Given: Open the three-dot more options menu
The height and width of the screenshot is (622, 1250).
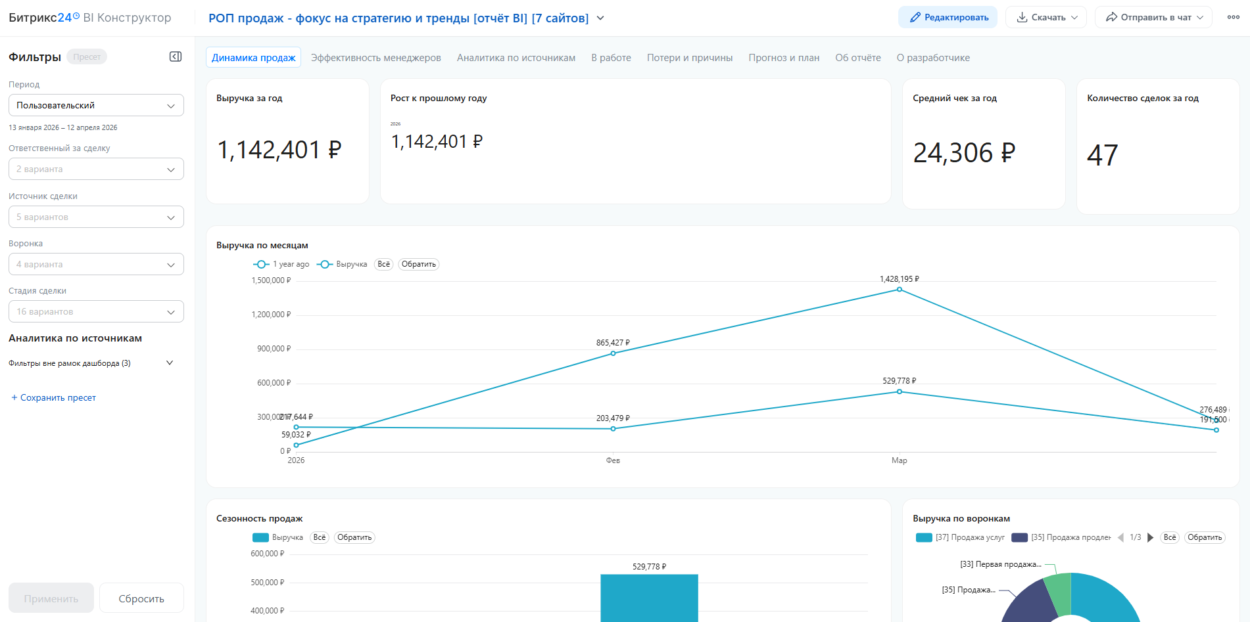Looking at the screenshot, I should (x=1233, y=17).
